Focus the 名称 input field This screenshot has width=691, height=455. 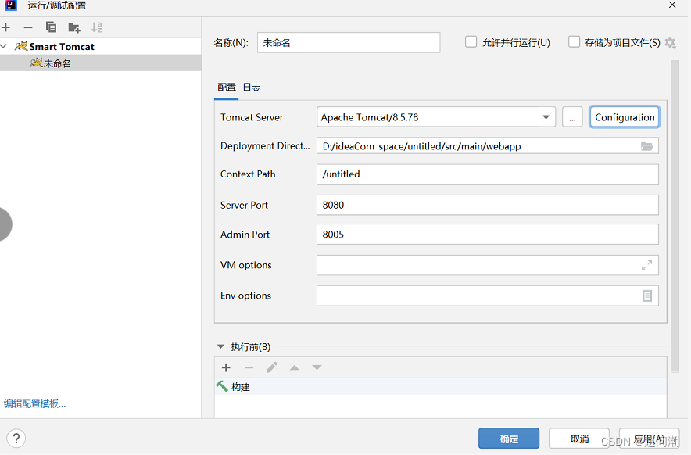(x=349, y=43)
